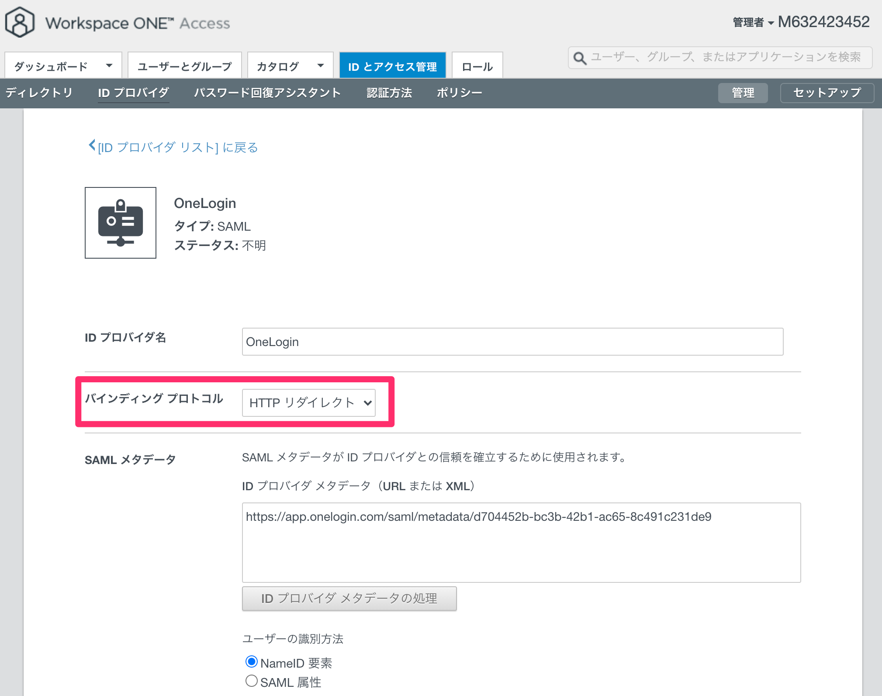882x696 pixels.
Task: Select the NameID 要素 radio button
Action: pos(251,662)
